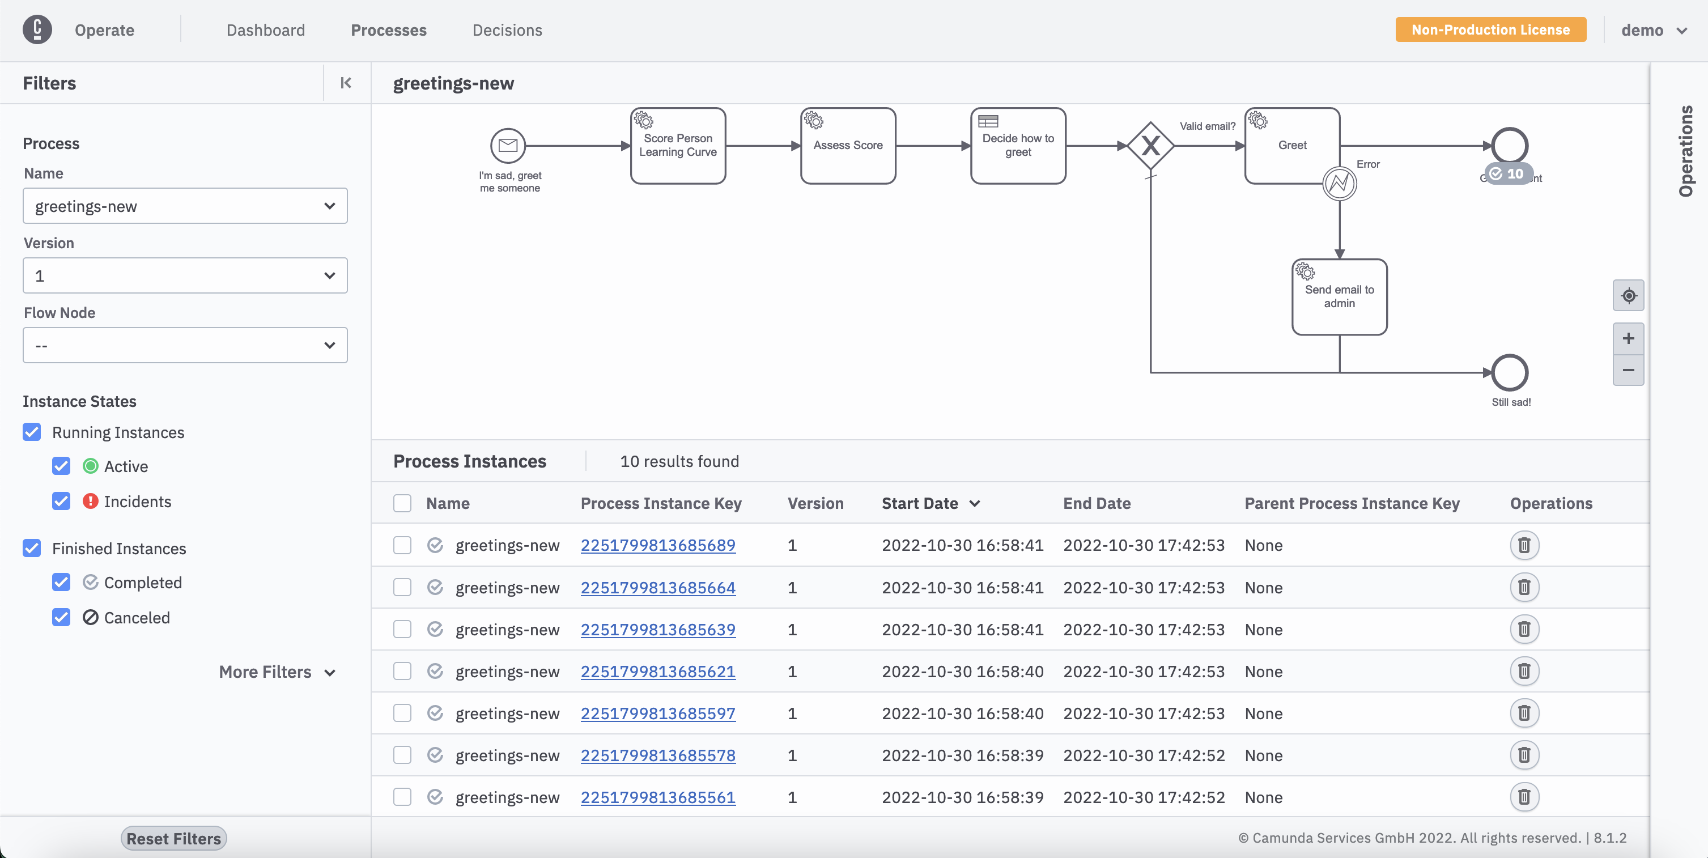Open the Flow Node dropdown
This screenshot has width=1708, height=858.
point(185,346)
